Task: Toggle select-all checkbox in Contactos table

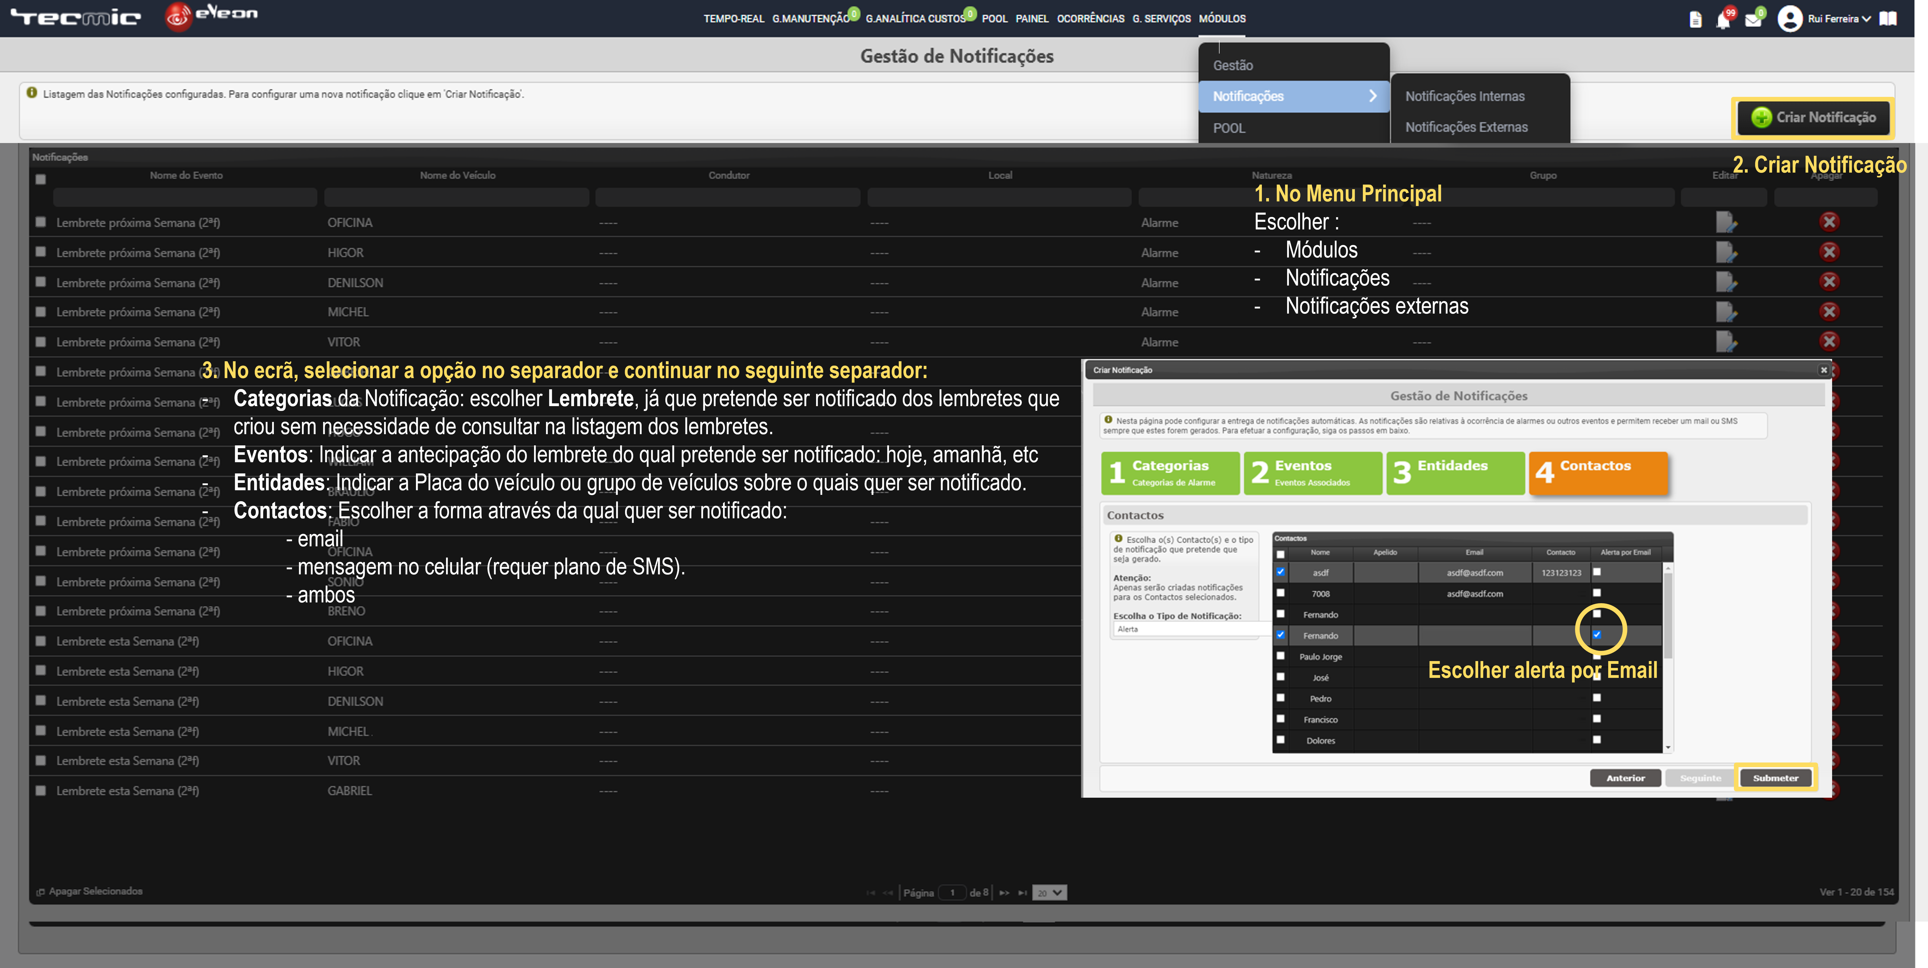Action: [x=1280, y=554]
